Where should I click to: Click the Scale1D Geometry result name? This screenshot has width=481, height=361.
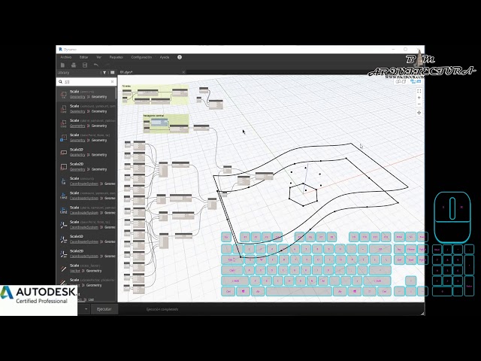click(77, 150)
